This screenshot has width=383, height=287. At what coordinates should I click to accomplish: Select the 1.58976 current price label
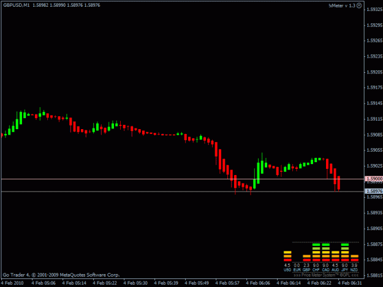pos(374,191)
